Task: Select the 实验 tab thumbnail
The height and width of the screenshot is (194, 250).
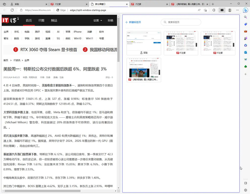Action: [144, 43]
